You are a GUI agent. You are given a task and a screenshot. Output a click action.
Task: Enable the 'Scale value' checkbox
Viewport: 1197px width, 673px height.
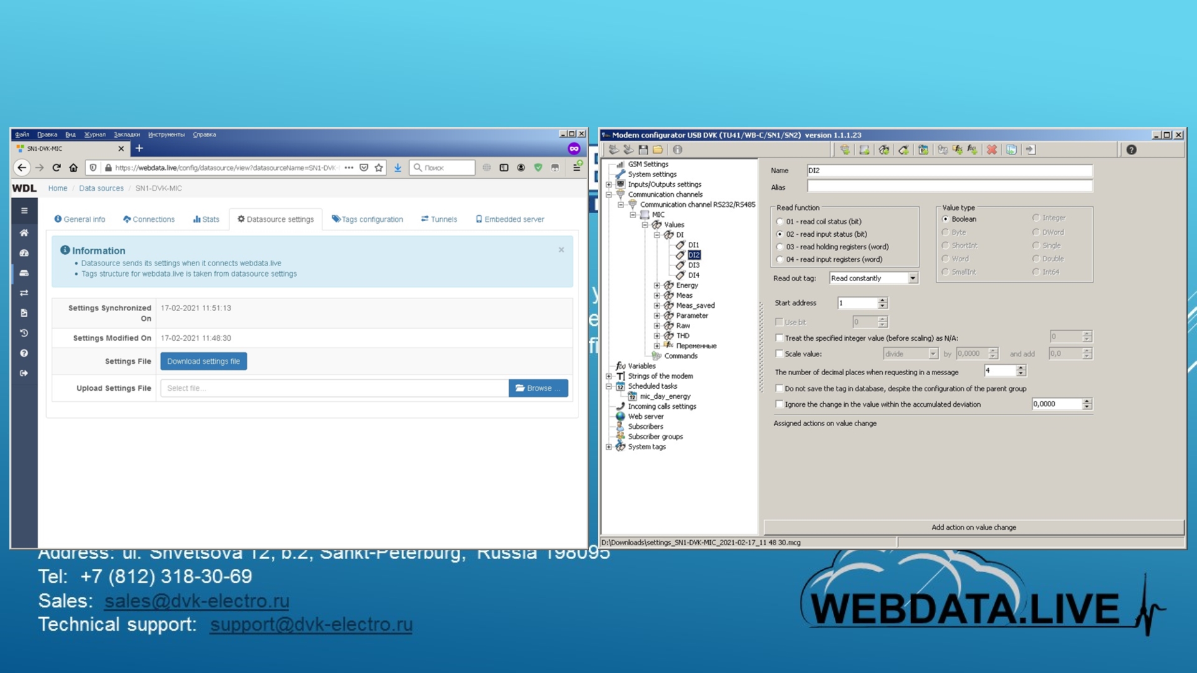coord(779,353)
